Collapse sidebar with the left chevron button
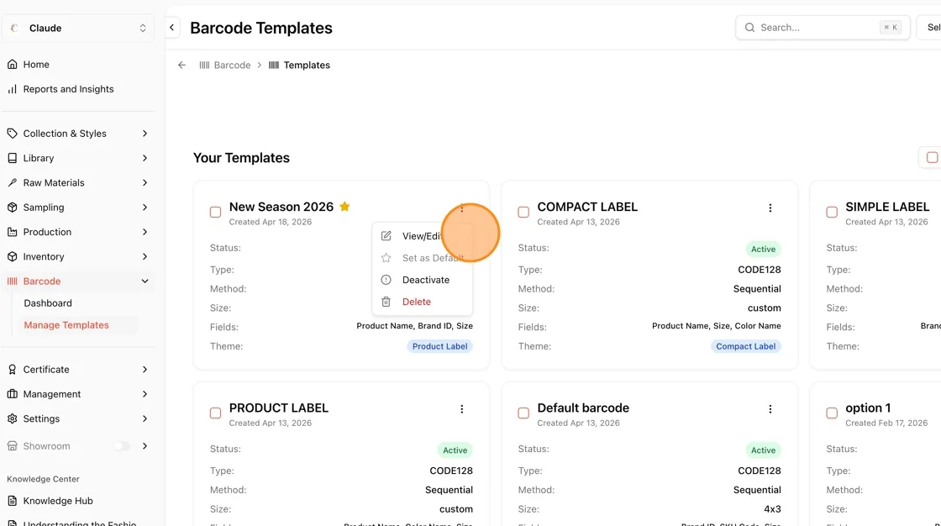The image size is (941, 526). pos(172,28)
